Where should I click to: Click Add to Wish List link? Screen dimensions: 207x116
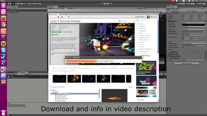pos(124,21)
